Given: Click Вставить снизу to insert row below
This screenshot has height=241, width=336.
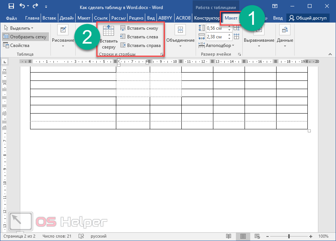Looking at the screenshot, I should (139, 28).
